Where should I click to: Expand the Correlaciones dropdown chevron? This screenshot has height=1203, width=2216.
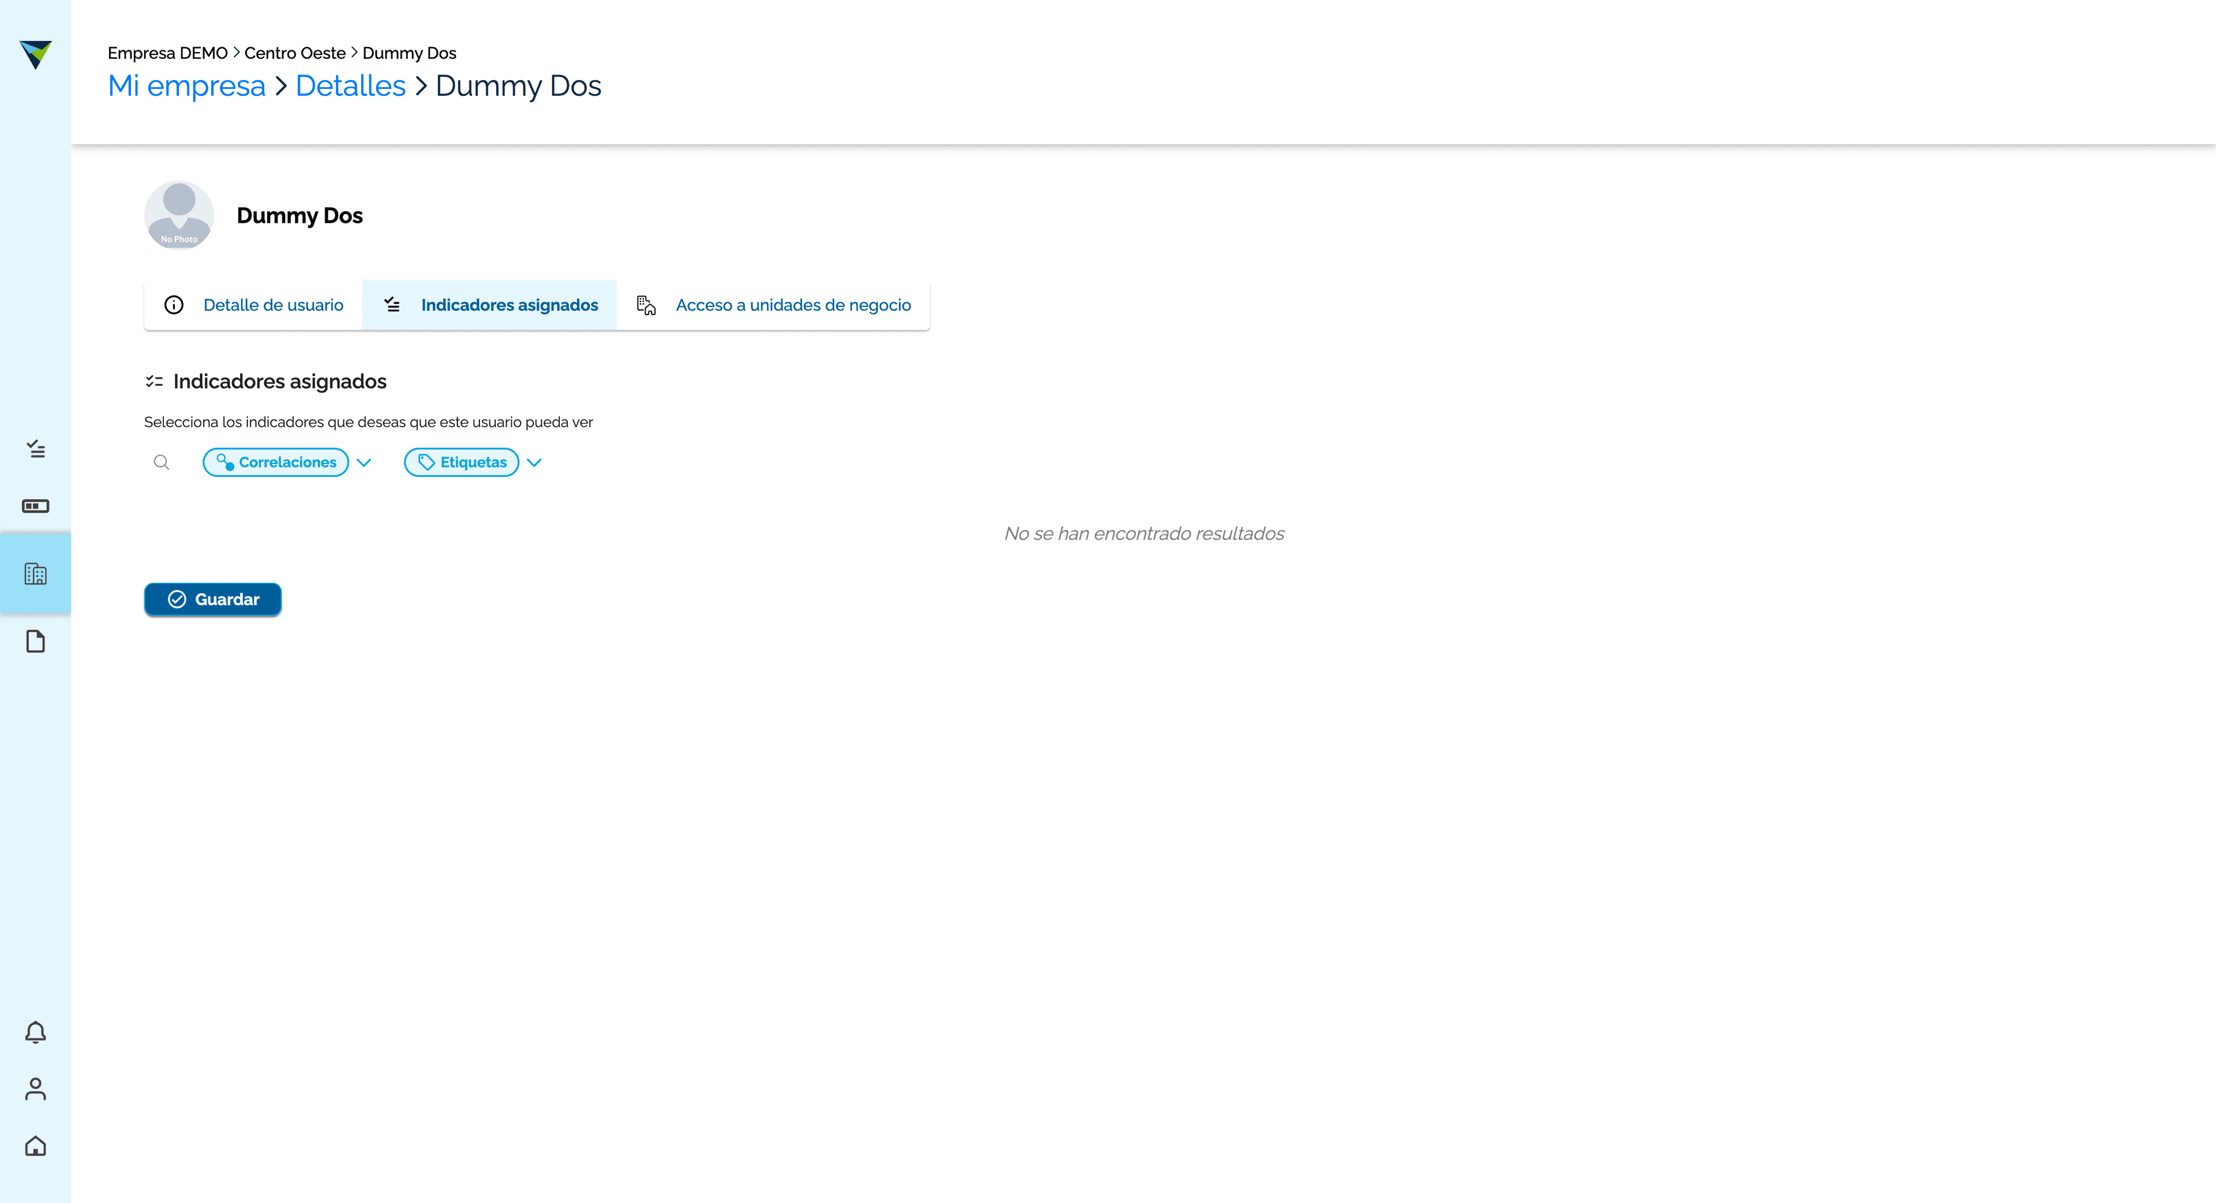coord(364,463)
